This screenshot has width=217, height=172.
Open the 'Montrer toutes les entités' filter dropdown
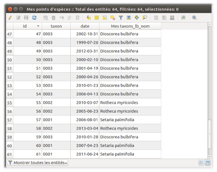[x=37, y=162]
